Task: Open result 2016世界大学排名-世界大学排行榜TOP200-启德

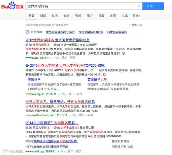Action: [67, 65]
